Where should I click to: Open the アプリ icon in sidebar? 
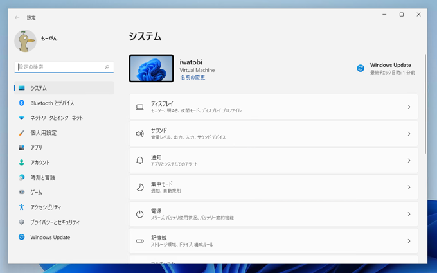click(x=21, y=147)
